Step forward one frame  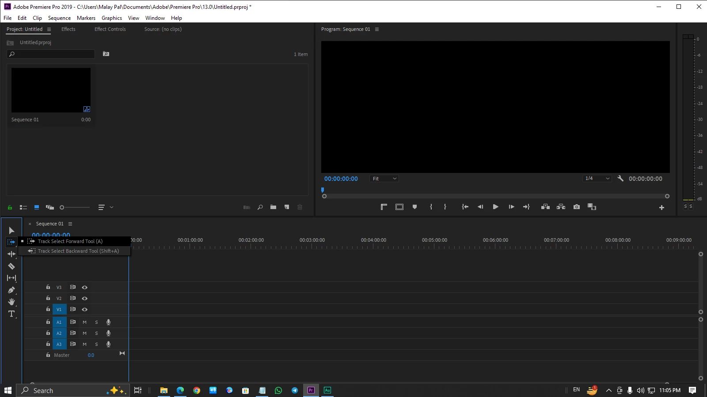511,207
